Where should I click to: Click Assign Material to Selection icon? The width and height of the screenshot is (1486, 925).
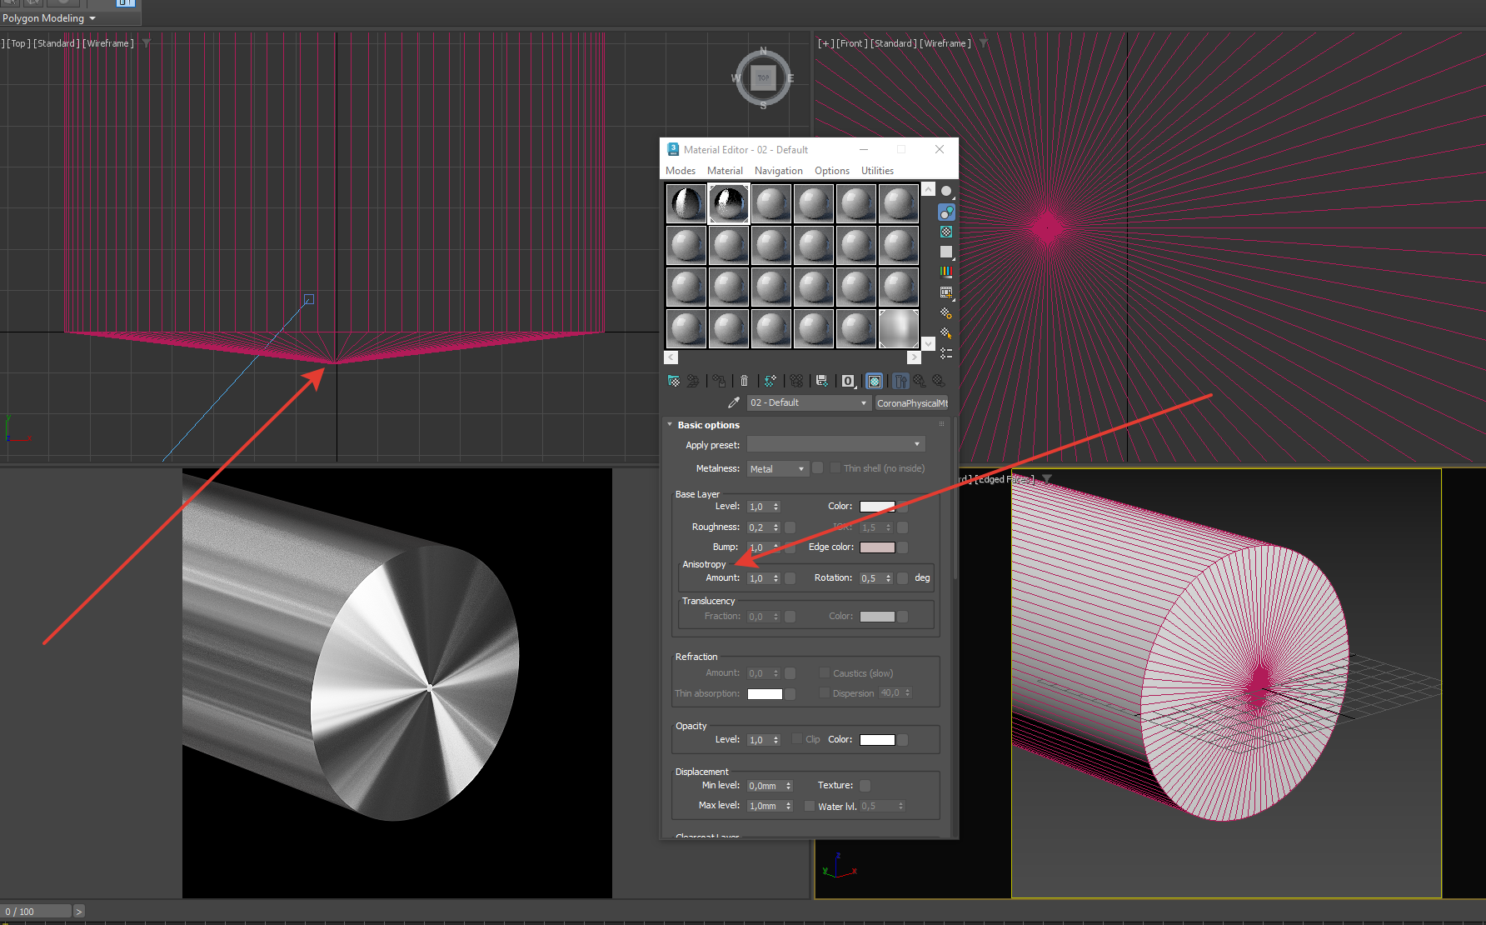coord(719,381)
